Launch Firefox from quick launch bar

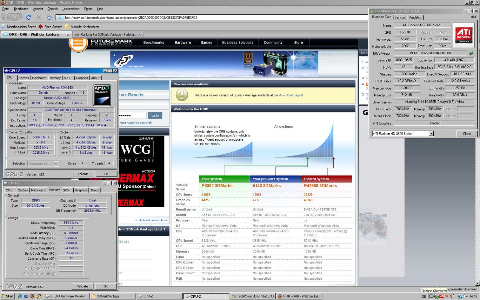pos(32,296)
